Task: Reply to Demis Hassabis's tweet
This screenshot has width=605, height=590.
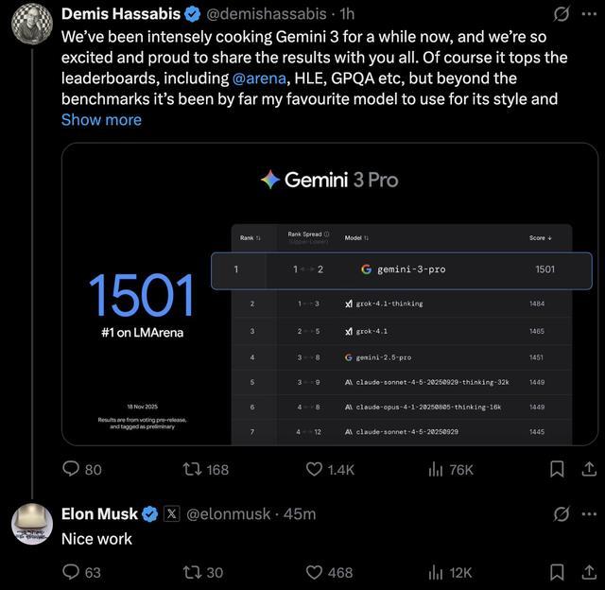Action: click(72, 469)
